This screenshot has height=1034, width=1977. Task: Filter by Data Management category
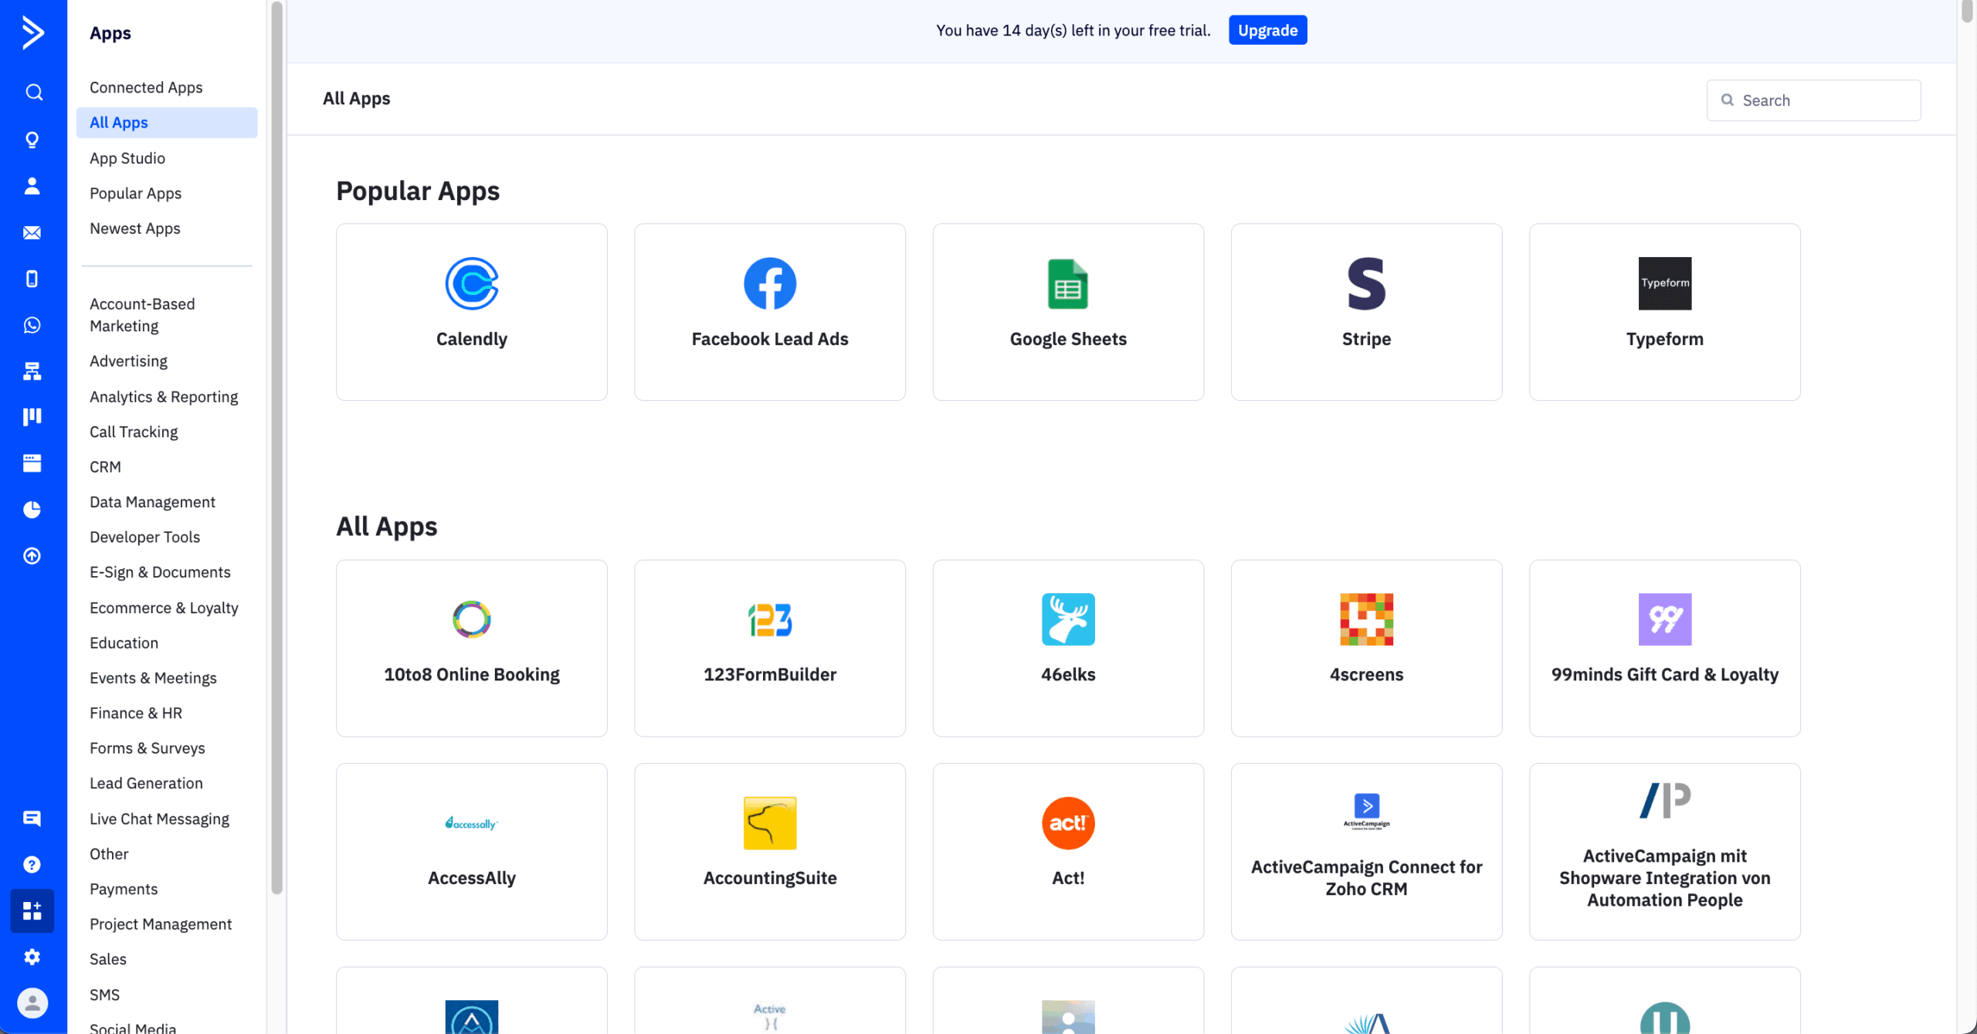pos(152,502)
